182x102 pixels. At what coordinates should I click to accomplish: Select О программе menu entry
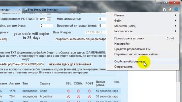click(142, 67)
